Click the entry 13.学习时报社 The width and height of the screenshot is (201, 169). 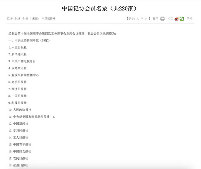click(18, 130)
